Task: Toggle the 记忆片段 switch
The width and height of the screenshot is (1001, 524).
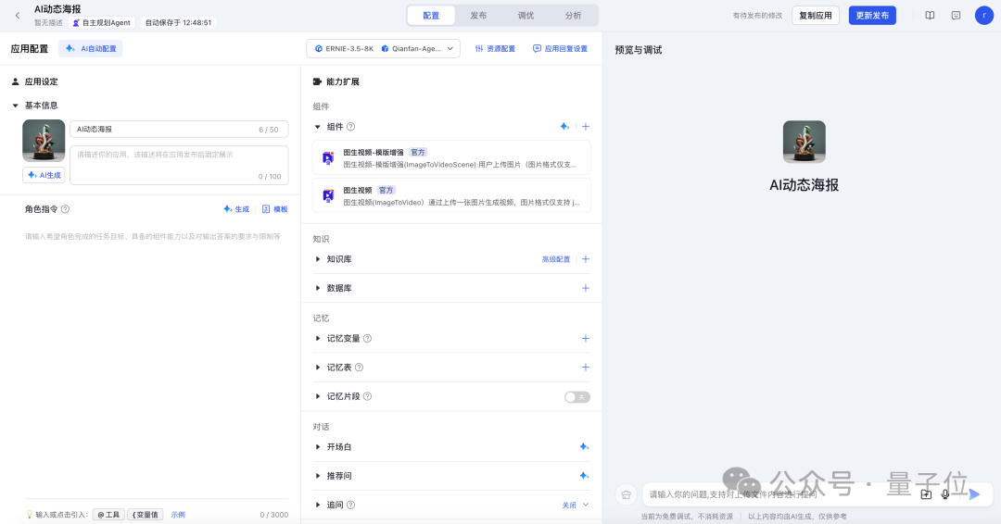Action: 577,396
